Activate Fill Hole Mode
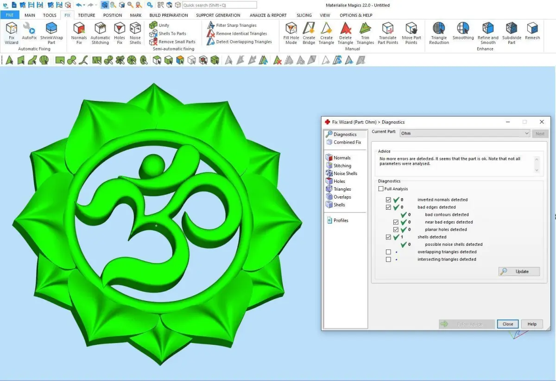Viewport: 556px width, 381px height. coord(291,33)
